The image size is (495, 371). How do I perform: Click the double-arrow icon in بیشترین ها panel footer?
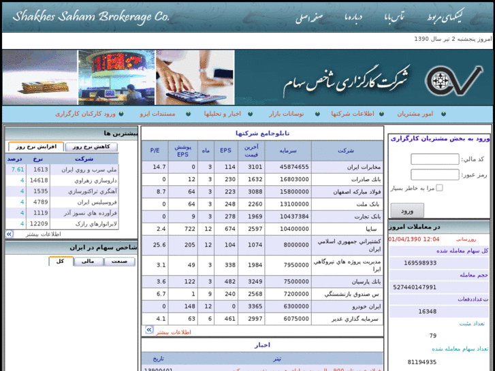[9, 234]
